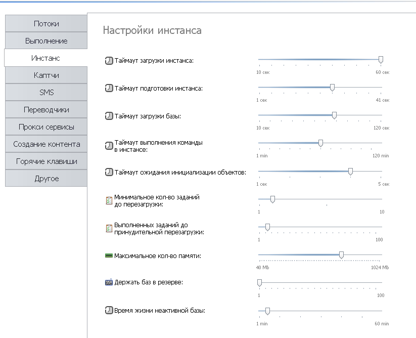Switch to Создание контента tab
Screen dimensions: 416x338
[x=46, y=144]
